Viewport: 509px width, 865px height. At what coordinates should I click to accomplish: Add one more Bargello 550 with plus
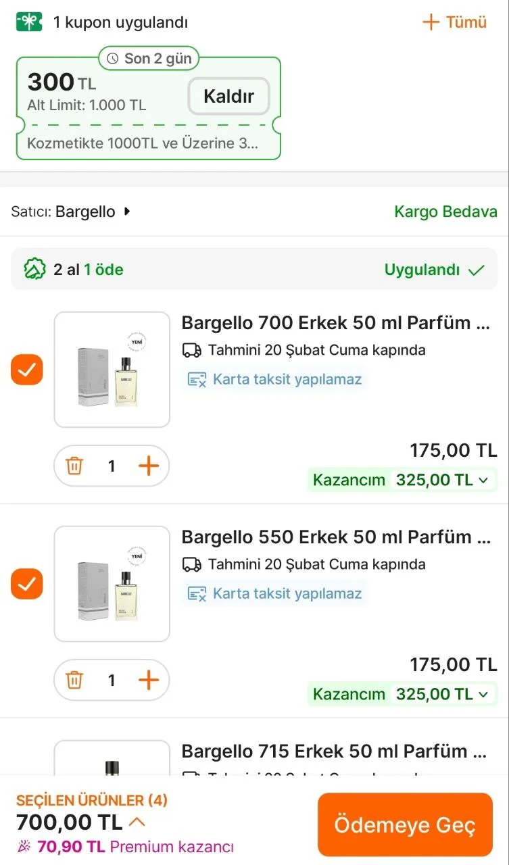click(x=148, y=681)
